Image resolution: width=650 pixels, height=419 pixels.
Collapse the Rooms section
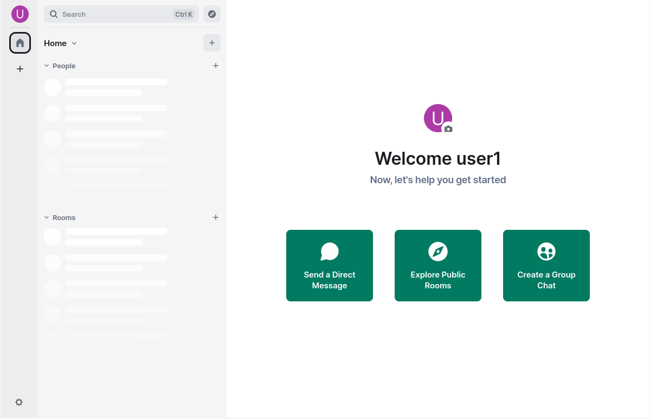coord(60,217)
